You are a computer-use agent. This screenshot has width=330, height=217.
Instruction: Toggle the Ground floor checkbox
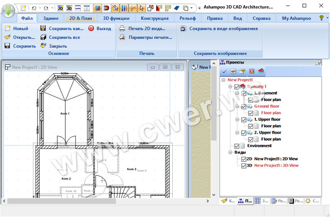pyautogui.click(x=244, y=106)
